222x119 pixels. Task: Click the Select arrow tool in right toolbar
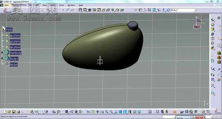click(x=219, y=38)
